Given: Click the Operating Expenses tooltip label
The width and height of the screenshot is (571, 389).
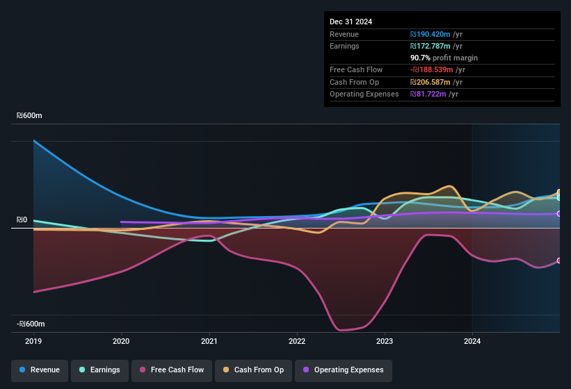Looking at the screenshot, I should 364,94.
